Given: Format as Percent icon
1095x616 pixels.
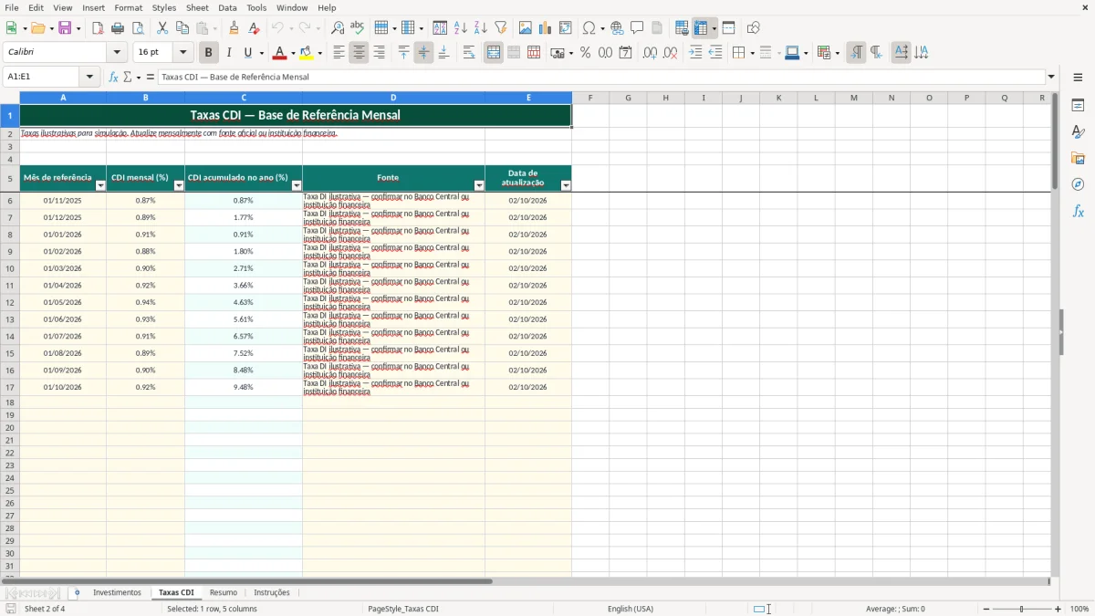Looking at the screenshot, I should 586,53.
